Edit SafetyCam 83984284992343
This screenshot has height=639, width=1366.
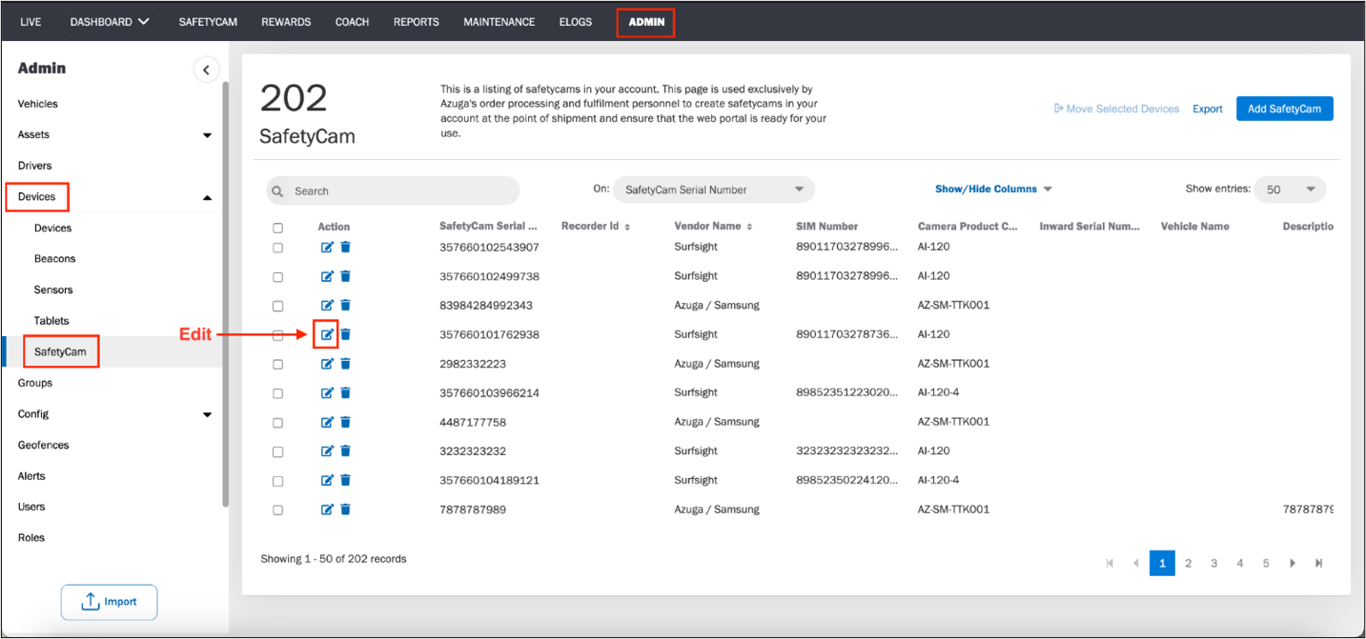point(327,306)
